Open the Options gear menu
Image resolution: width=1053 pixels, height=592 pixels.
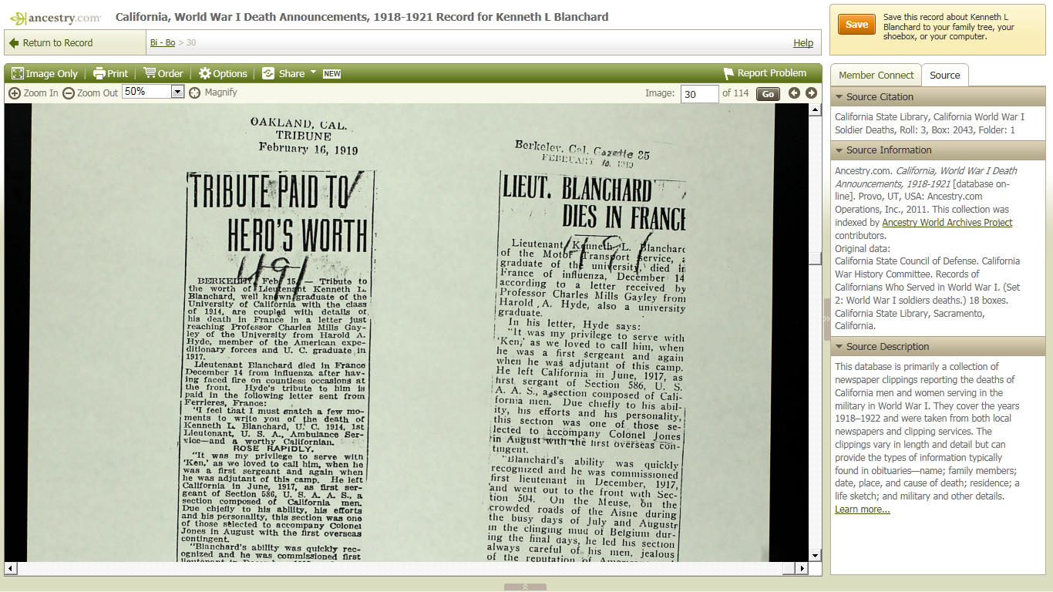[223, 73]
